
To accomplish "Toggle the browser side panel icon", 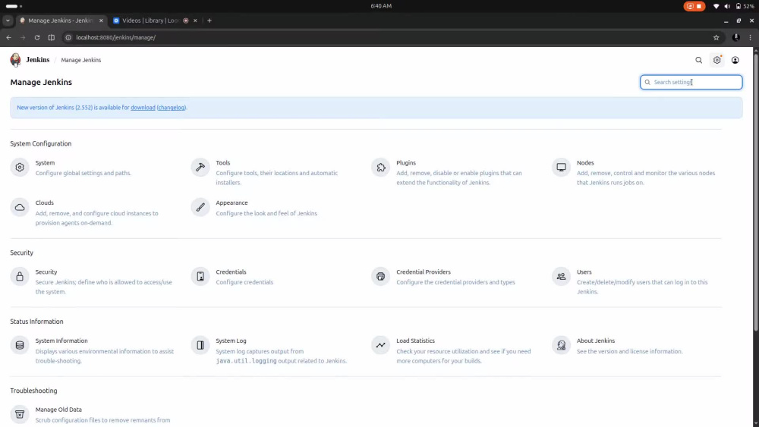I will pyautogui.click(x=52, y=37).
